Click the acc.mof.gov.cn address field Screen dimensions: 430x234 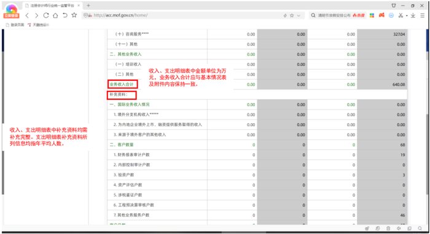[187, 15]
